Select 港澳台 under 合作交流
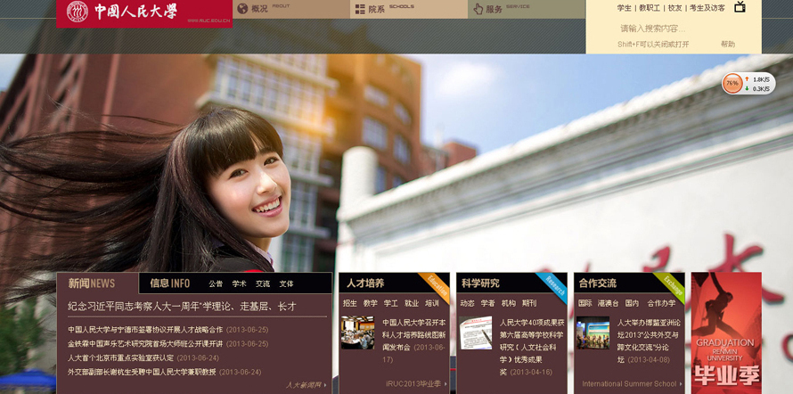Screen dimensions: 793x394 click(x=608, y=303)
